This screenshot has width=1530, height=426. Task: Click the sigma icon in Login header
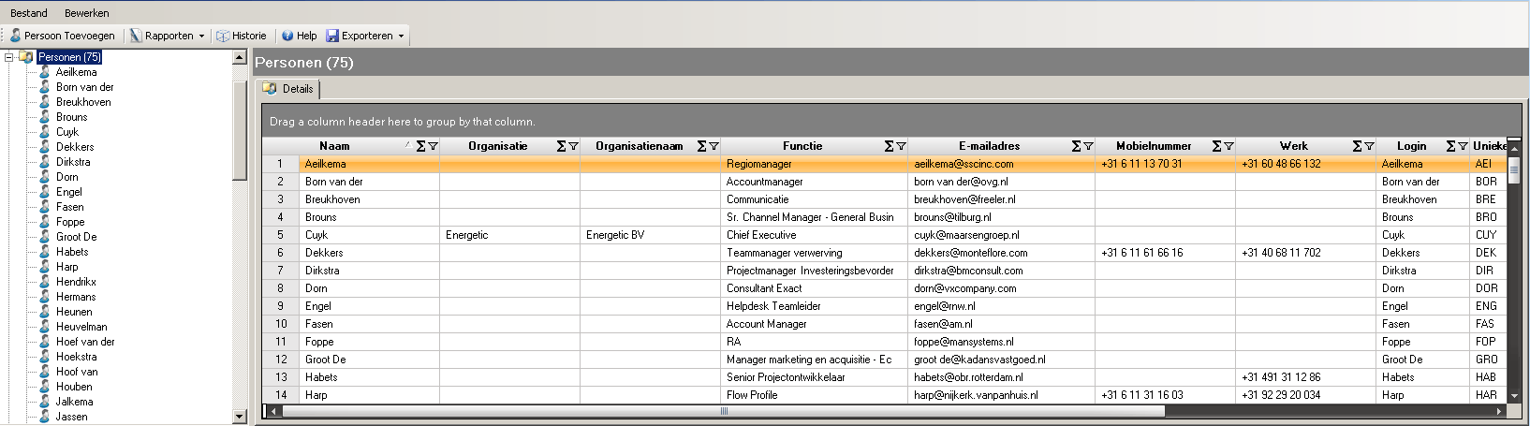point(1450,146)
